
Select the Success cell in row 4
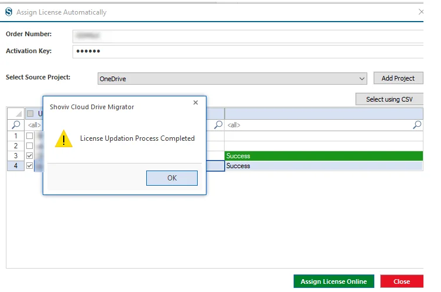point(323,166)
